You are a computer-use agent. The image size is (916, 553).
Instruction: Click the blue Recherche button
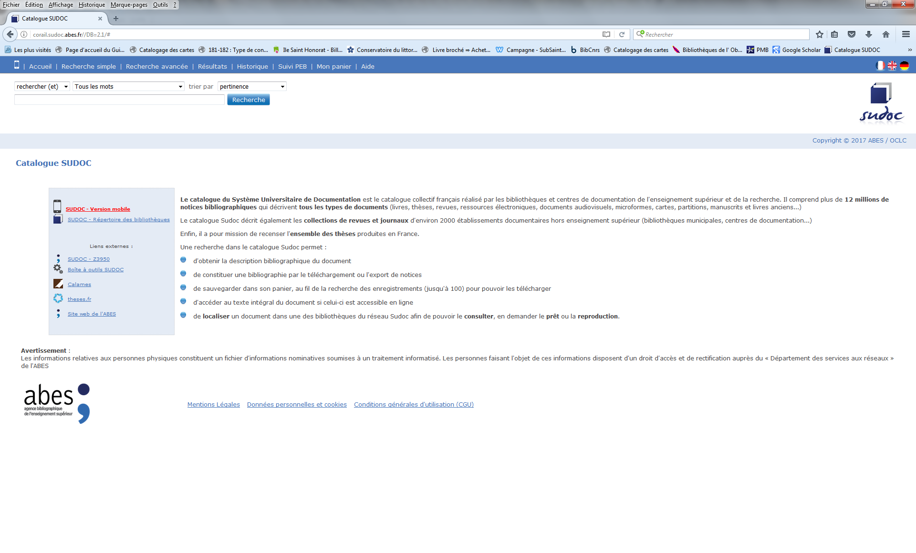(249, 100)
